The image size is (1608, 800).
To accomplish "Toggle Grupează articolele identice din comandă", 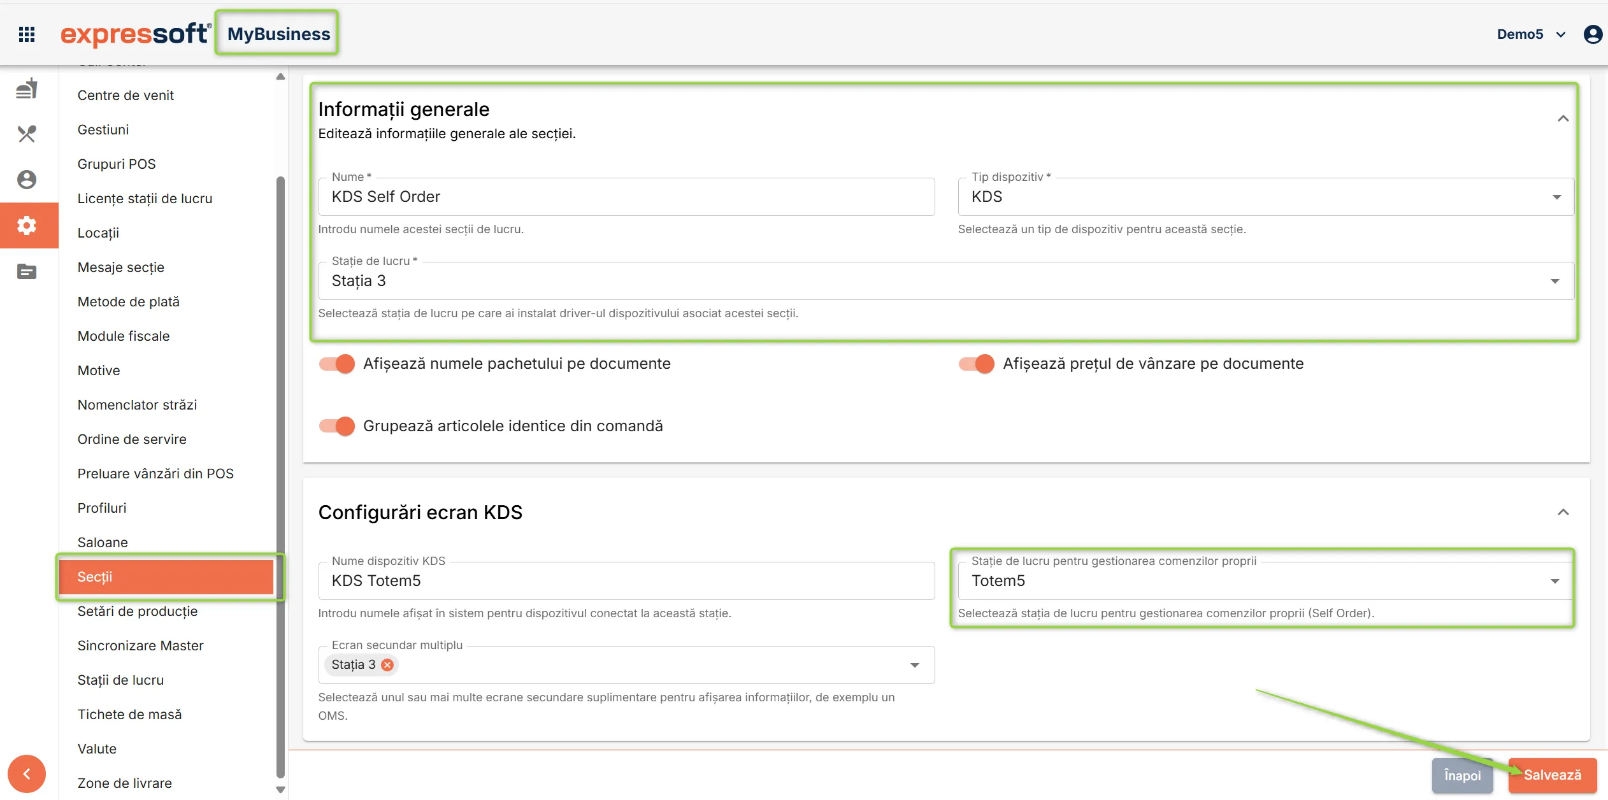I will click(x=337, y=426).
